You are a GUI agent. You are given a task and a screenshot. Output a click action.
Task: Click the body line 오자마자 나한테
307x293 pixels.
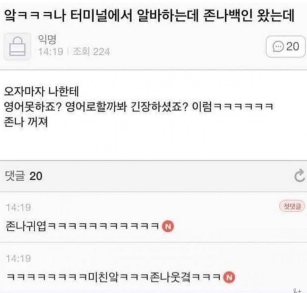(x=41, y=92)
